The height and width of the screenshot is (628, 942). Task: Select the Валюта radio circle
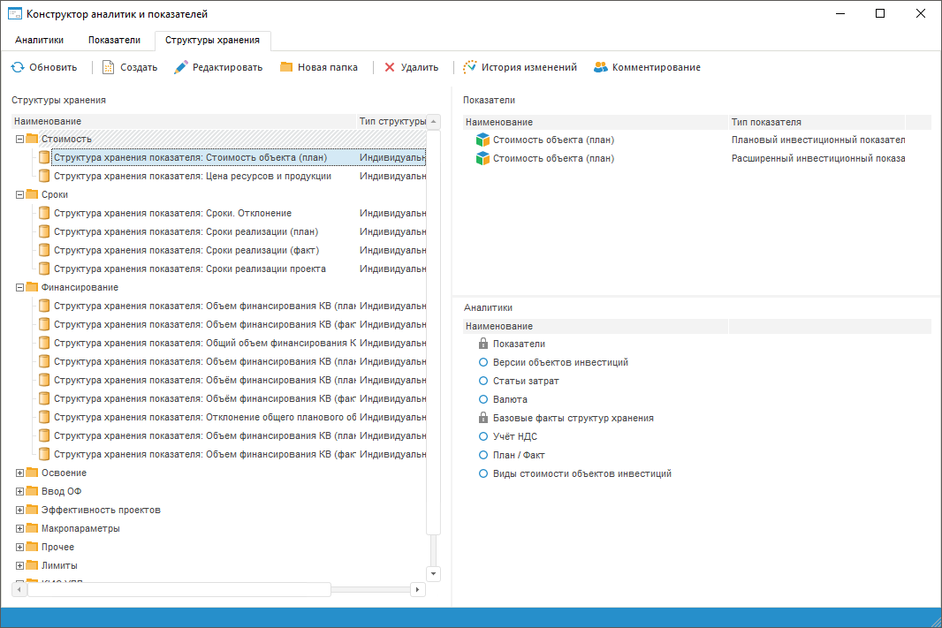(483, 399)
